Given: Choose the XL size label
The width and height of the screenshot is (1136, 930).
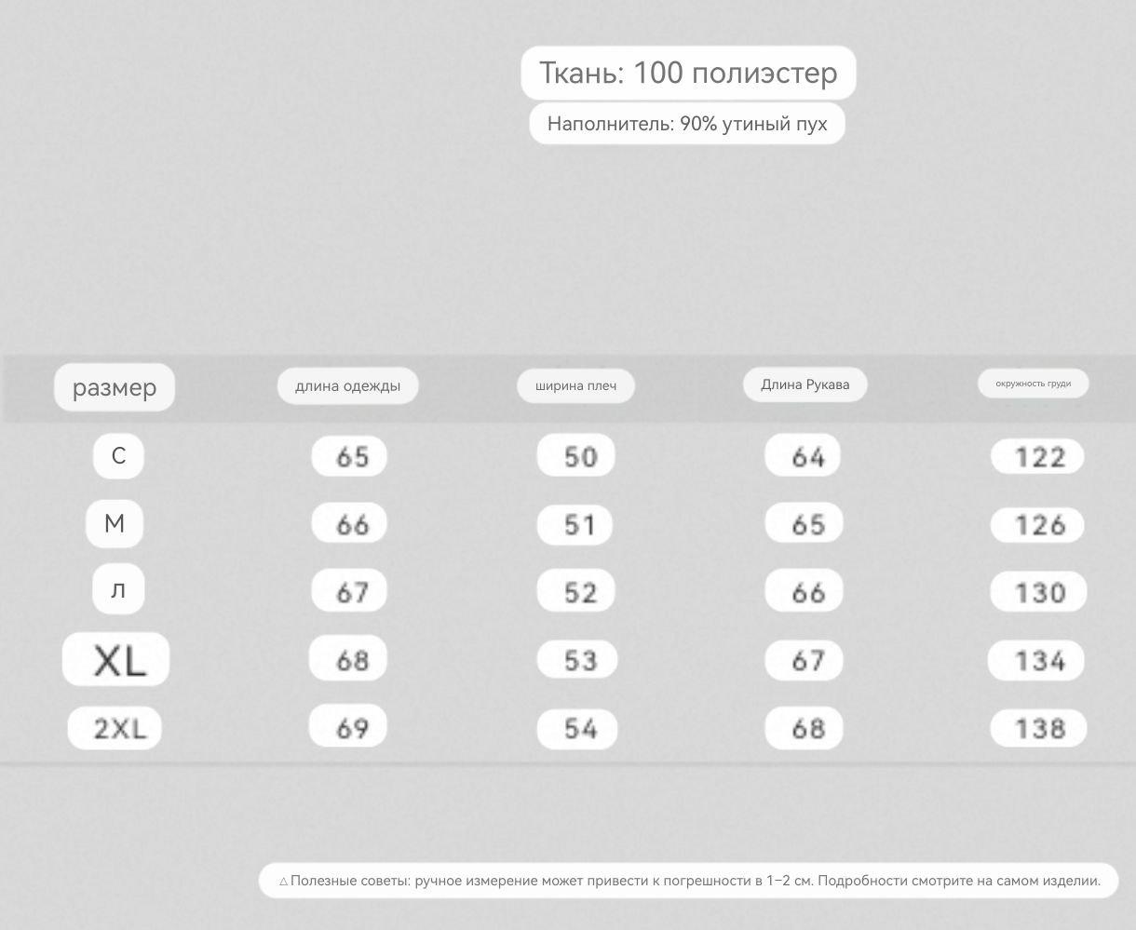Looking at the screenshot, I should (x=116, y=660).
